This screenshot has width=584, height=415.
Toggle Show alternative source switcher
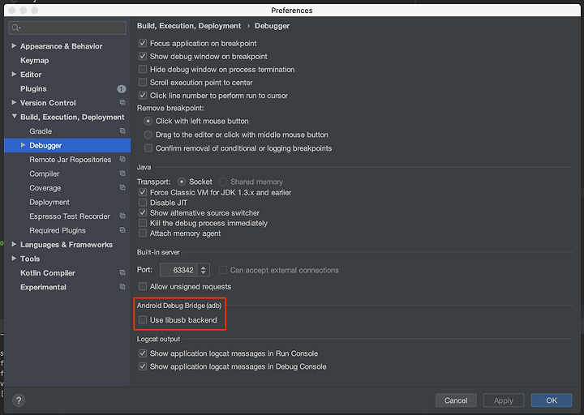tap(143, 213)
